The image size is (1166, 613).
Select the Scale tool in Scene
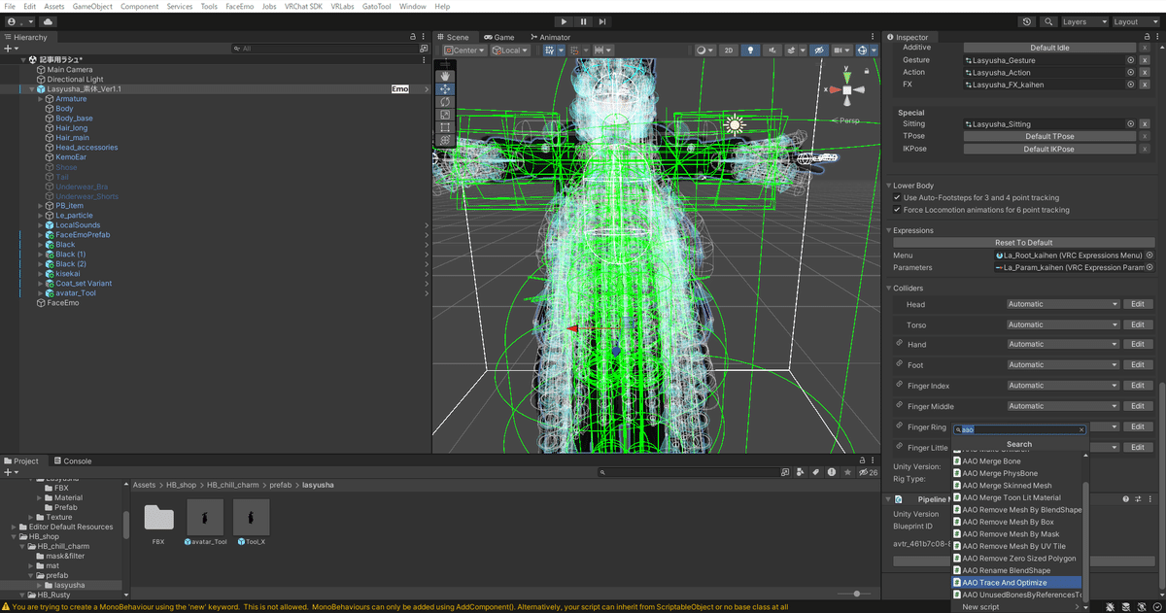(x=445, y=115)
